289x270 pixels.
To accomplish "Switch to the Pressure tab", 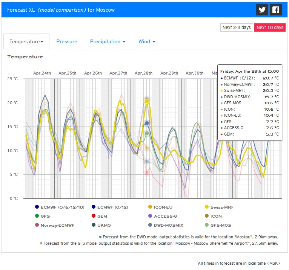I will (67, 41).
